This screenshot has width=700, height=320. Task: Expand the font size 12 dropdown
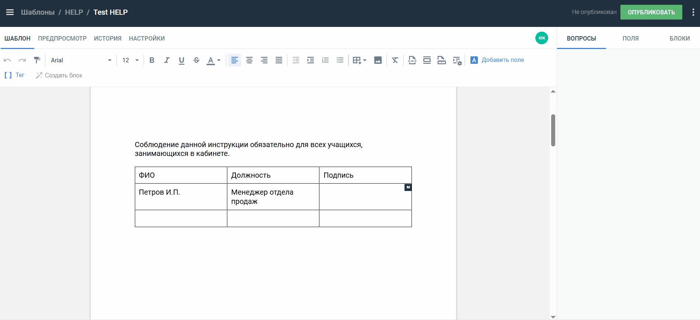coord(130,60)
